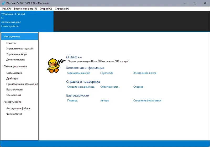Click the Контактная информация heading
Image resolution: width=210 pixels, height=147 pixels.
(x=85, y=68)
